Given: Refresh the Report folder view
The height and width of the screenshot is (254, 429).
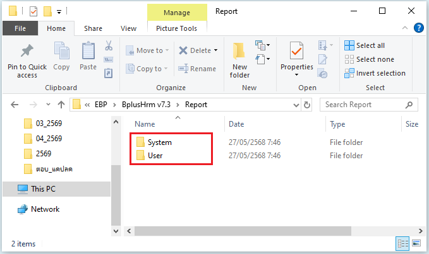Looking at the screenshot, I should click(x=307, y=105).
